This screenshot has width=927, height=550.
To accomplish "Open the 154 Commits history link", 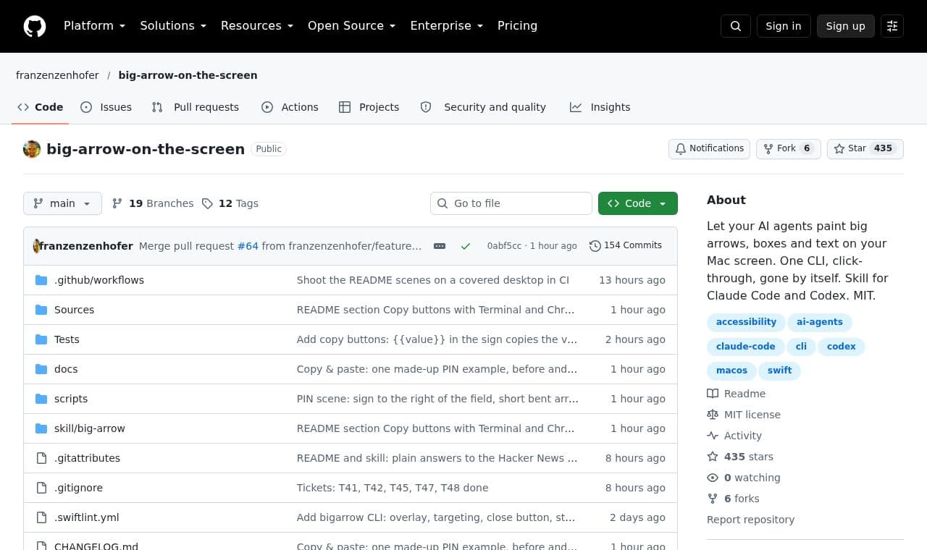I will click(626, 245).
